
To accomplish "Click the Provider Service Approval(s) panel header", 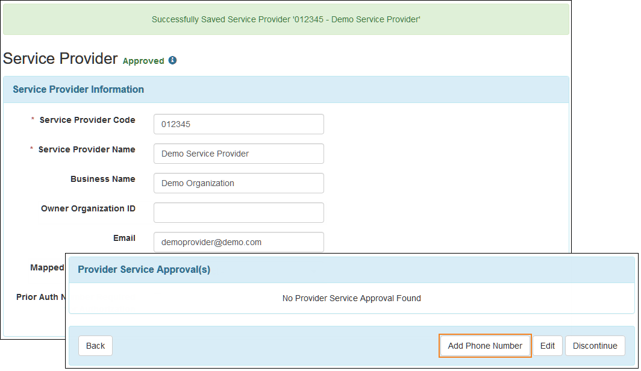I will [143, 269].
